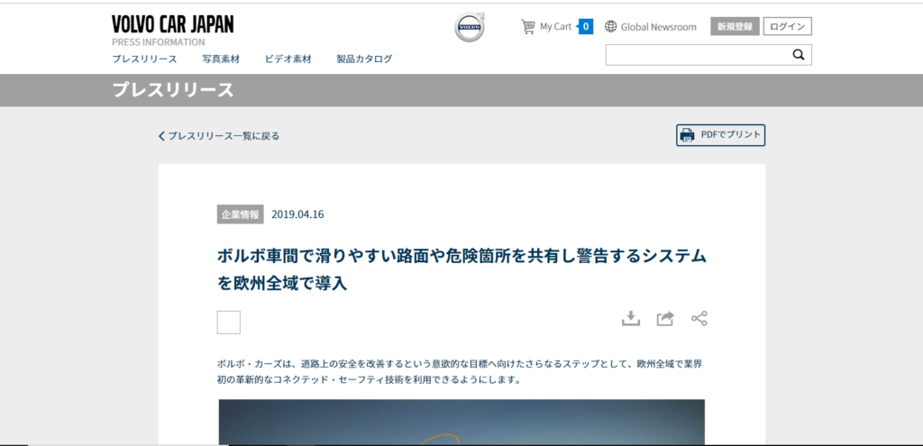This screenshot has height=446, width=923.
Task: Click the PDFでプリント button
Action: pyautogui.click(x=720, y=135)
